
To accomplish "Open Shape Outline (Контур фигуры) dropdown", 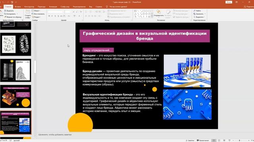I will coord(181,14).
